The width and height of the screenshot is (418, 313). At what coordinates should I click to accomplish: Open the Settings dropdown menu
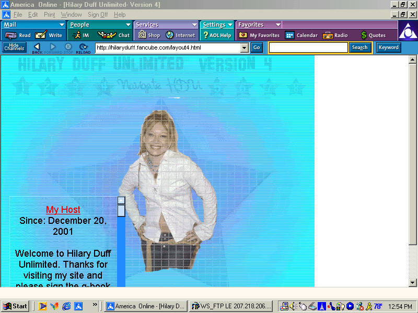pos(230,25)
